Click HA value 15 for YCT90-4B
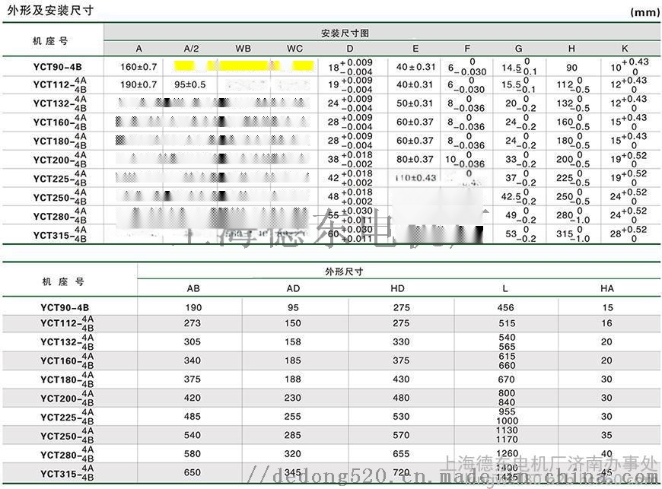 coord(607,307)
